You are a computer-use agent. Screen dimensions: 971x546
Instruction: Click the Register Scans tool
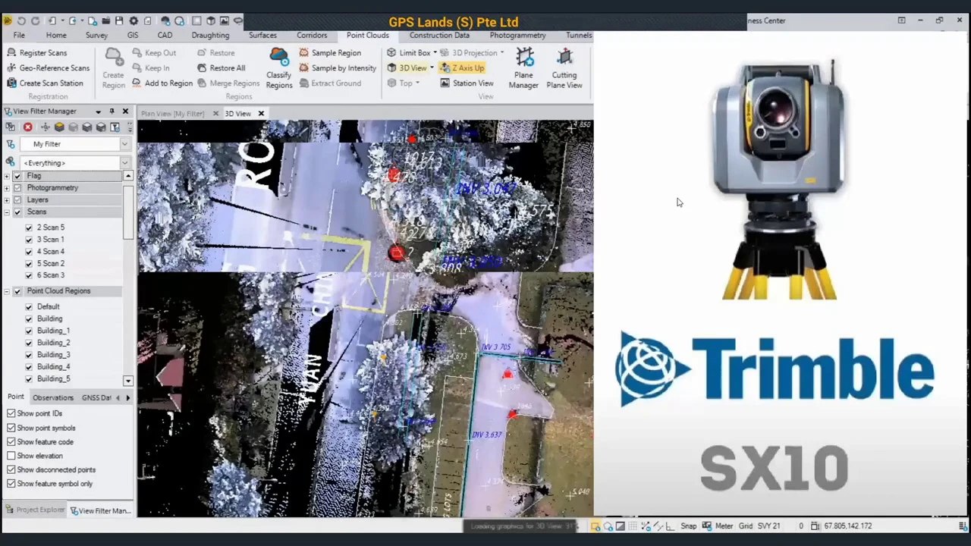coord(36,53)
